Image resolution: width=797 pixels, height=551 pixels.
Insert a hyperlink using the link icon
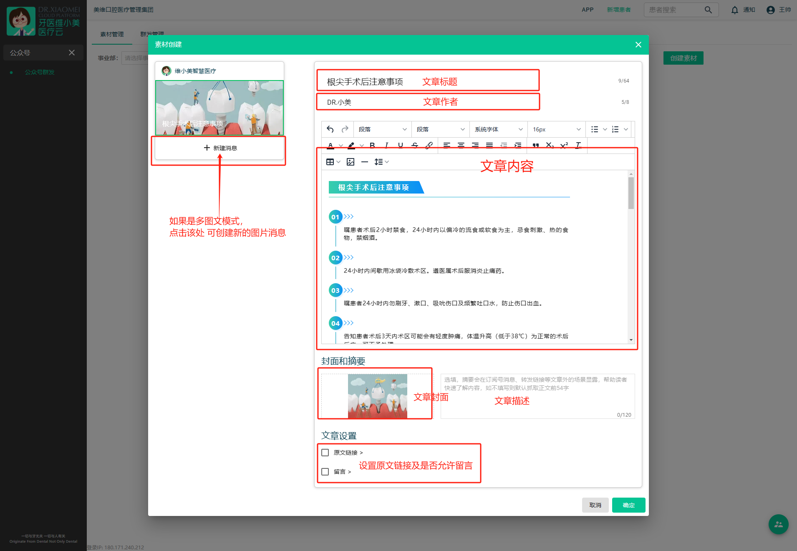(429, 145)
